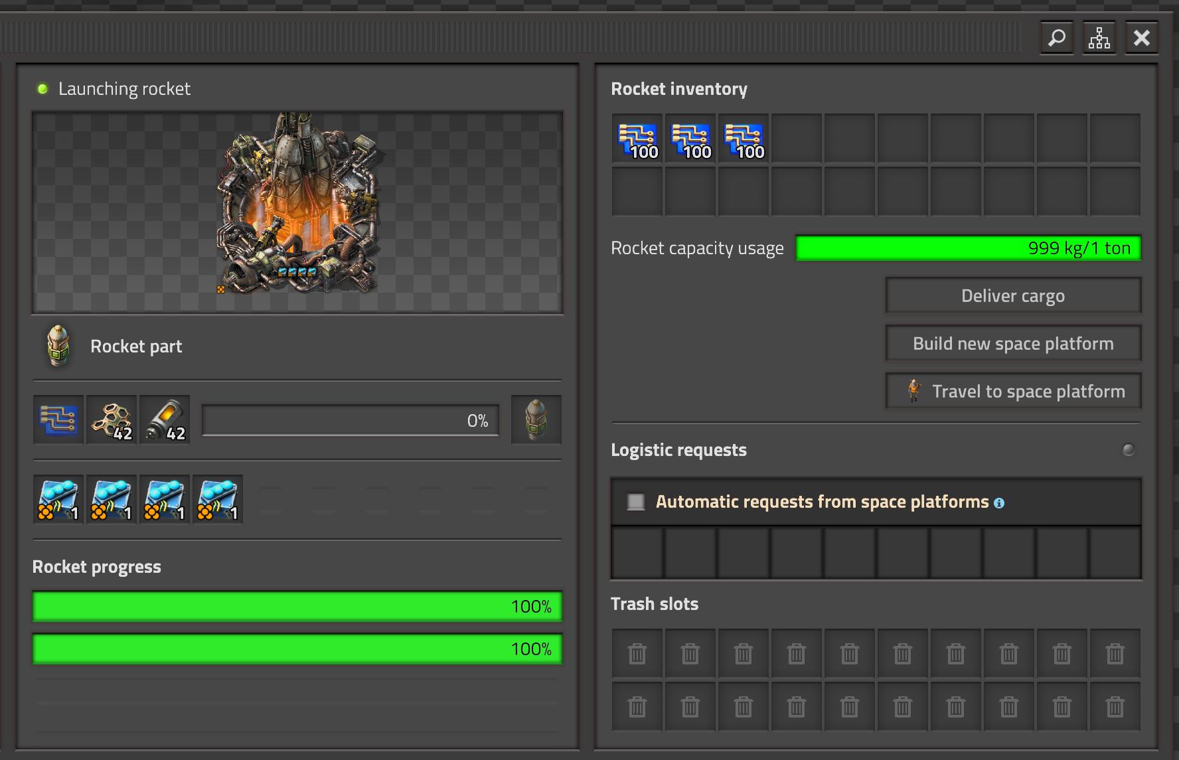Click the Rocket inventory heading

click(679, 89)
